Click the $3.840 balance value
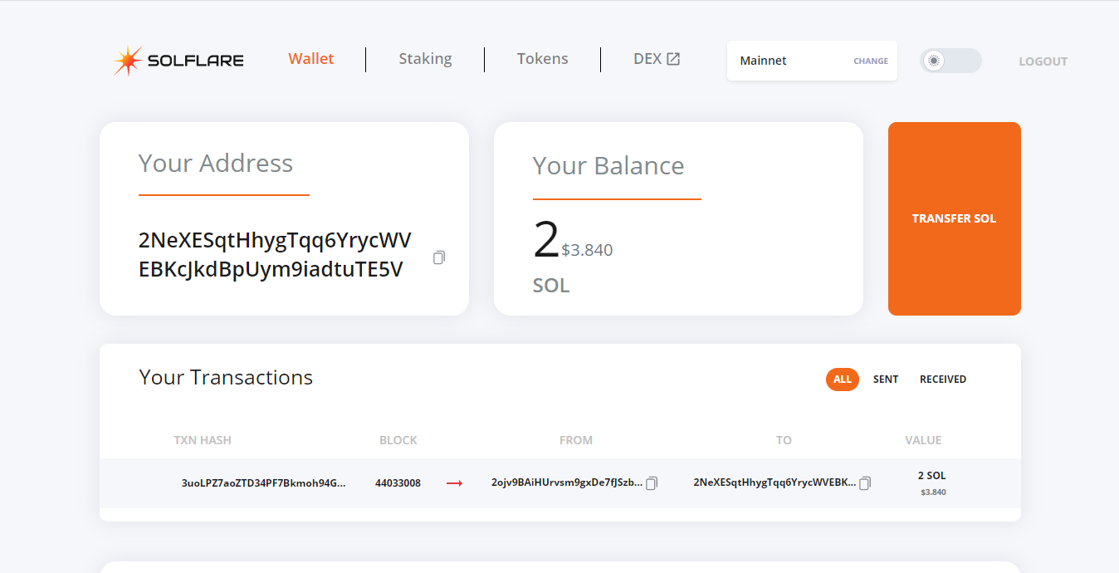The height and width of the screenshot is (573, 1119). click(587, 250)
